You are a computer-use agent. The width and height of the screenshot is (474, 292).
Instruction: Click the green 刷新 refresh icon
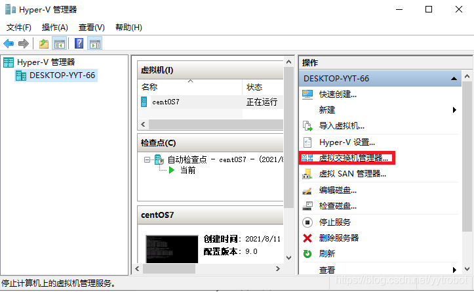307,253
